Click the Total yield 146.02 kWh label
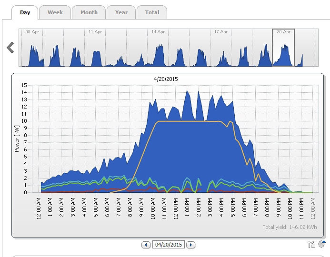The image size is (330, 257). point(290,227)
